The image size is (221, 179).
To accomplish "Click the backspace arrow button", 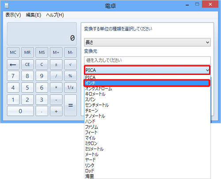I will 13,64.
